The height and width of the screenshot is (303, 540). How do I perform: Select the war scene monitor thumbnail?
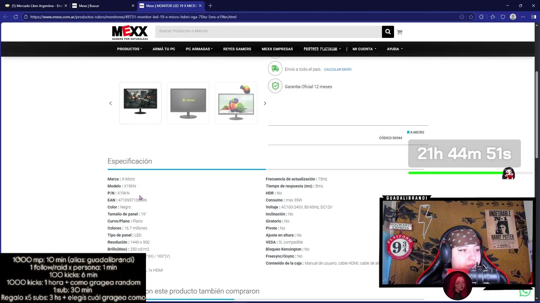tap(140, 103)
